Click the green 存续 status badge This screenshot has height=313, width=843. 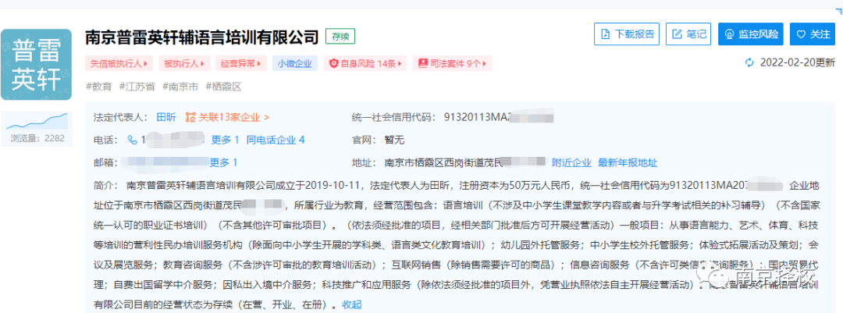[x=340, y=37]
